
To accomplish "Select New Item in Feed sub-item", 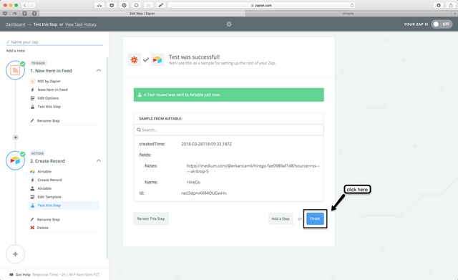I will click(x=52, y=90).
